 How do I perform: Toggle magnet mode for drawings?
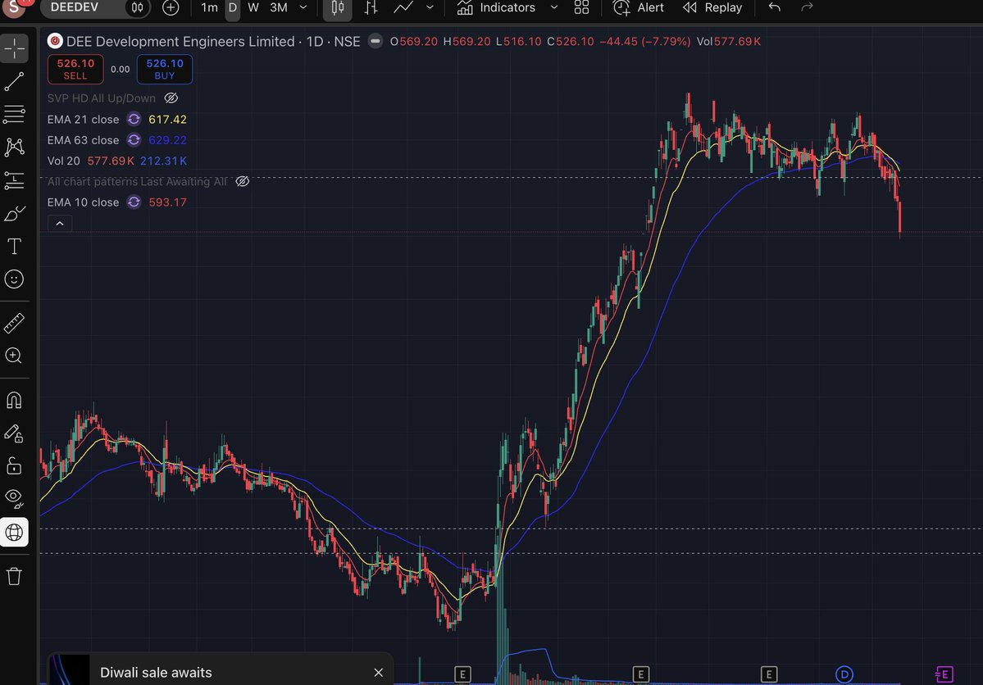15,401
